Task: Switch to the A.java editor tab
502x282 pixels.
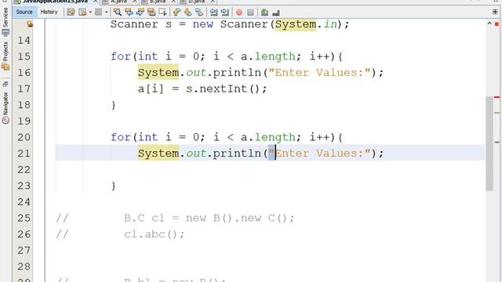Action: click(x=118, y=2)
